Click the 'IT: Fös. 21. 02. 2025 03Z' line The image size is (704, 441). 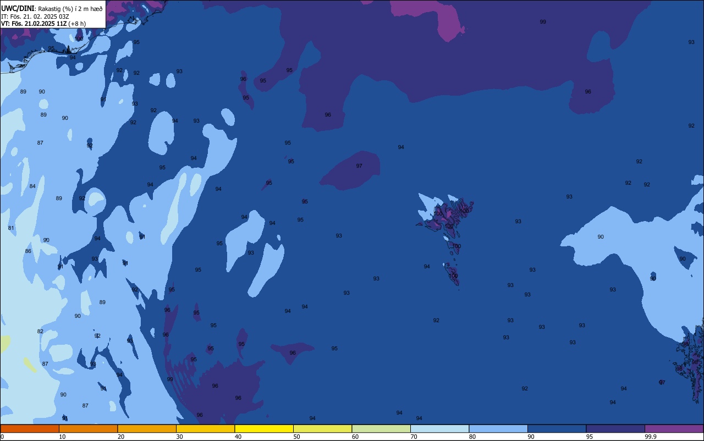(35, 16)
